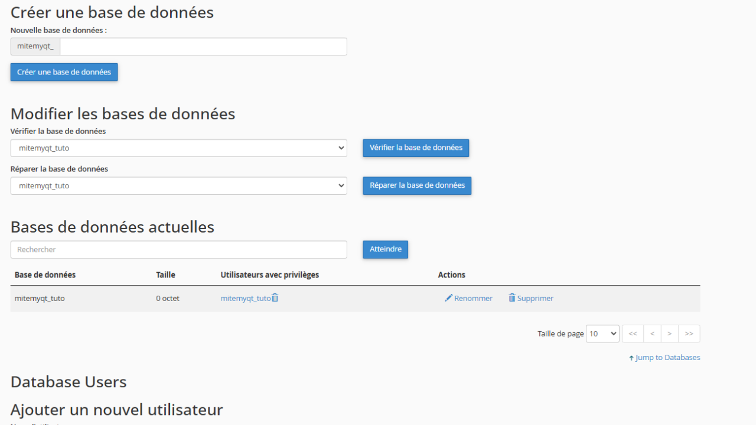Click the Ajouter un nouvel utilisateur heading
The image size is (756, 425).
pyautogui.click(x=117, y=410)
